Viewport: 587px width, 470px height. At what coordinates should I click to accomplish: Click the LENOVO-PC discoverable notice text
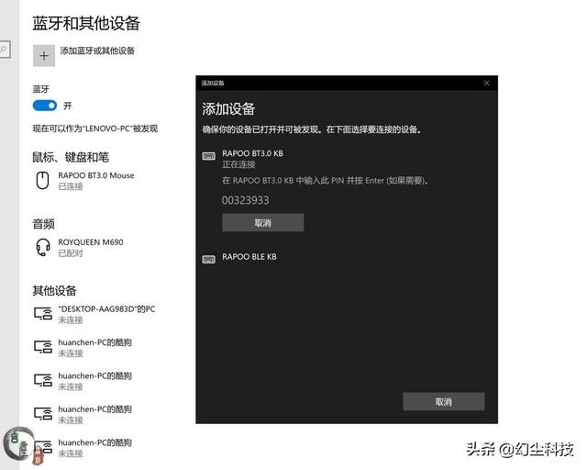point(95,129)
